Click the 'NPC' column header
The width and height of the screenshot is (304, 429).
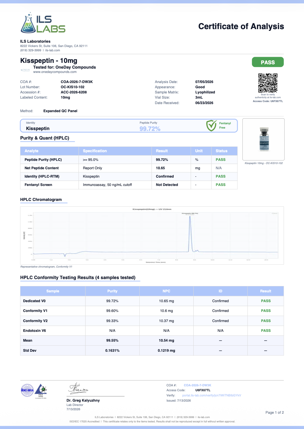[x=166, y=291]
